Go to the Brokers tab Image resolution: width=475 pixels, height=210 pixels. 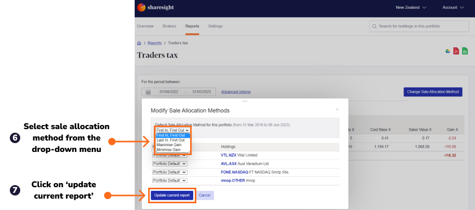pos(169,26)
